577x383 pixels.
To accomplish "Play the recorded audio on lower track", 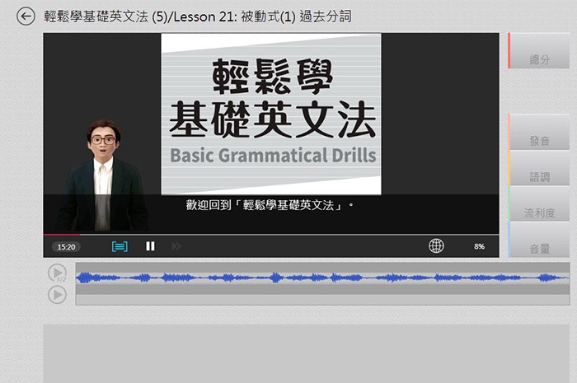I will pyautogui.click(x=57, y=294).
